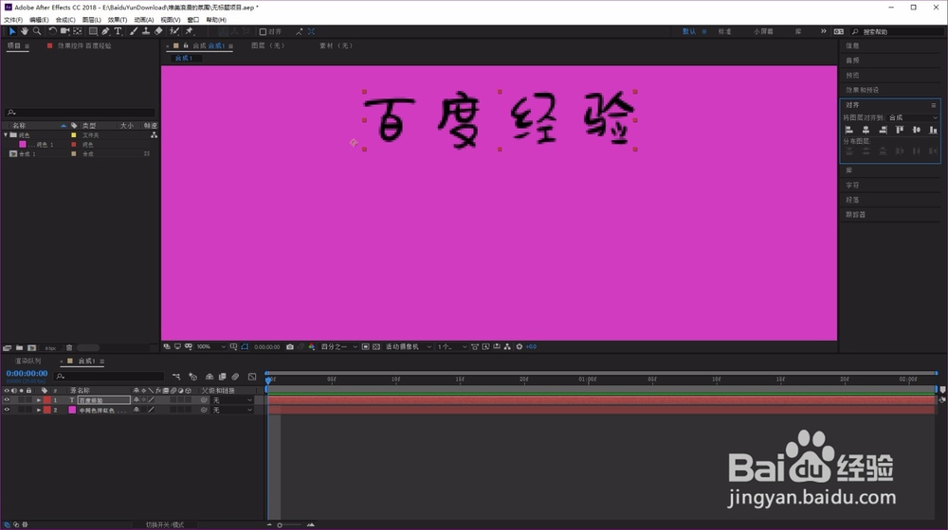This screenshot has height=530, width=948.
Task: Select the Hand tool
Action: point(25,31)
